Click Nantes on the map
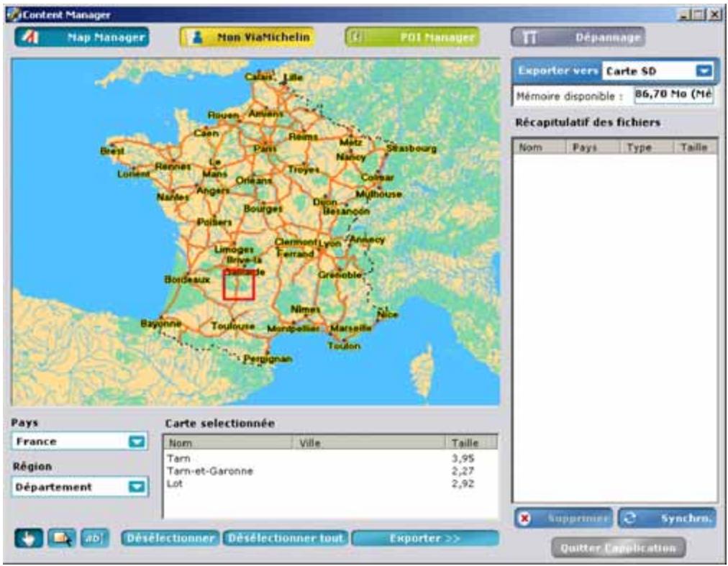The image size is (728, 566). click(173, 197)
